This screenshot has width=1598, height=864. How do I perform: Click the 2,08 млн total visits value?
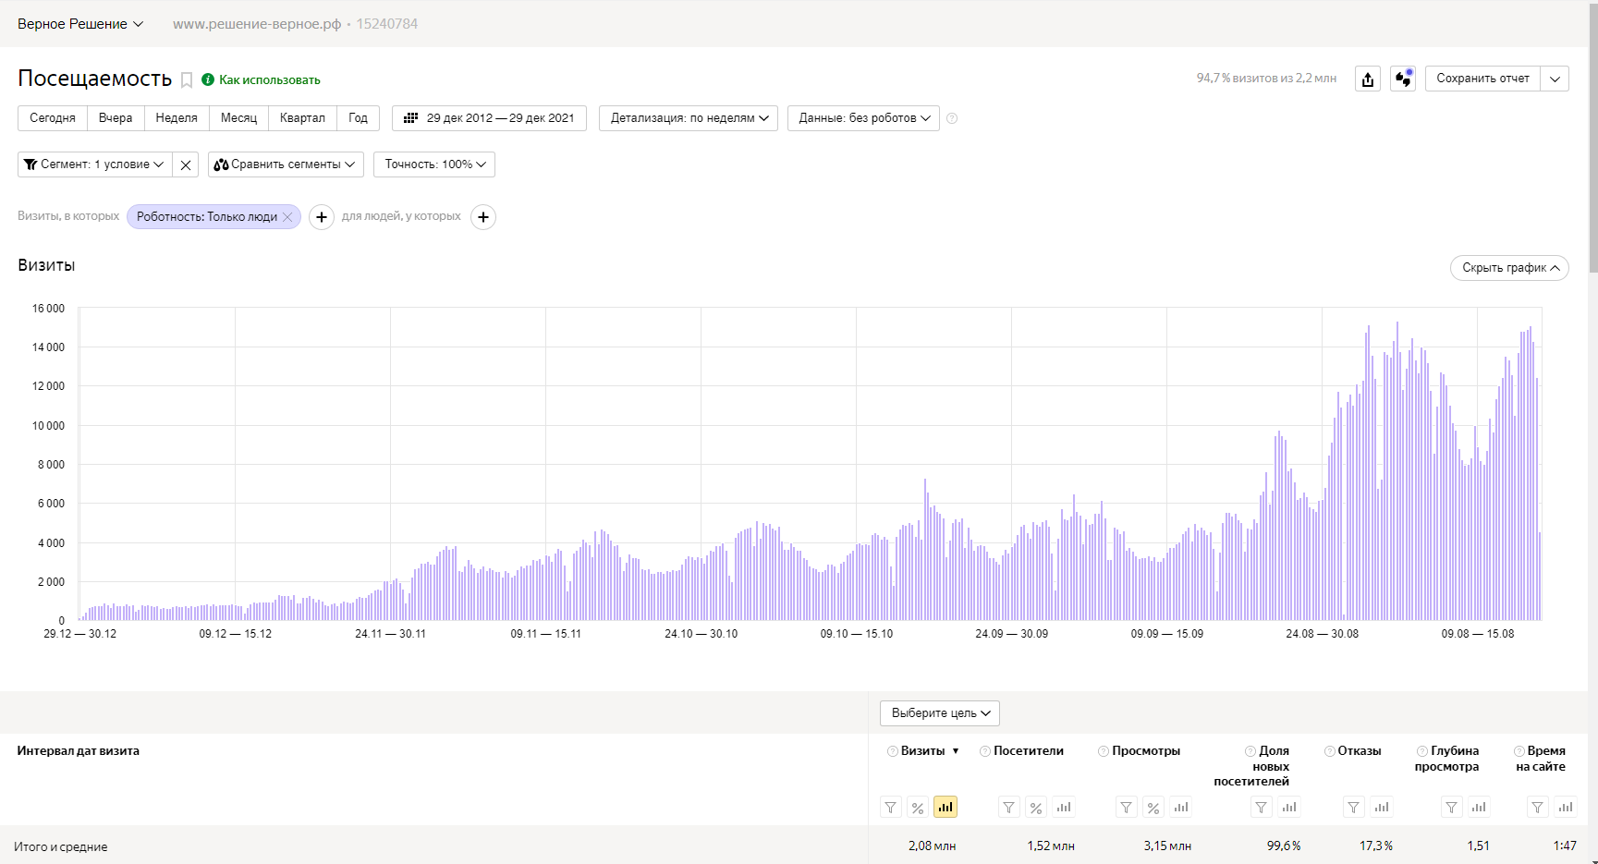[932, 846]
